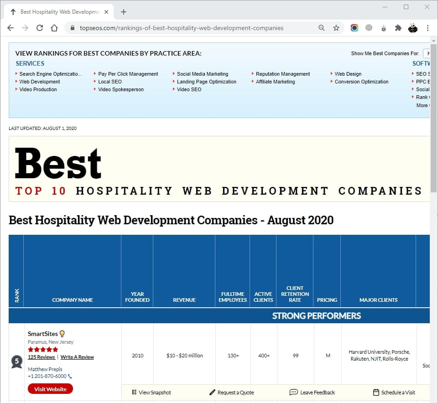The image size is (438, 403).
Task: Open the panda profile avatar
Action: tap(412, 28)
